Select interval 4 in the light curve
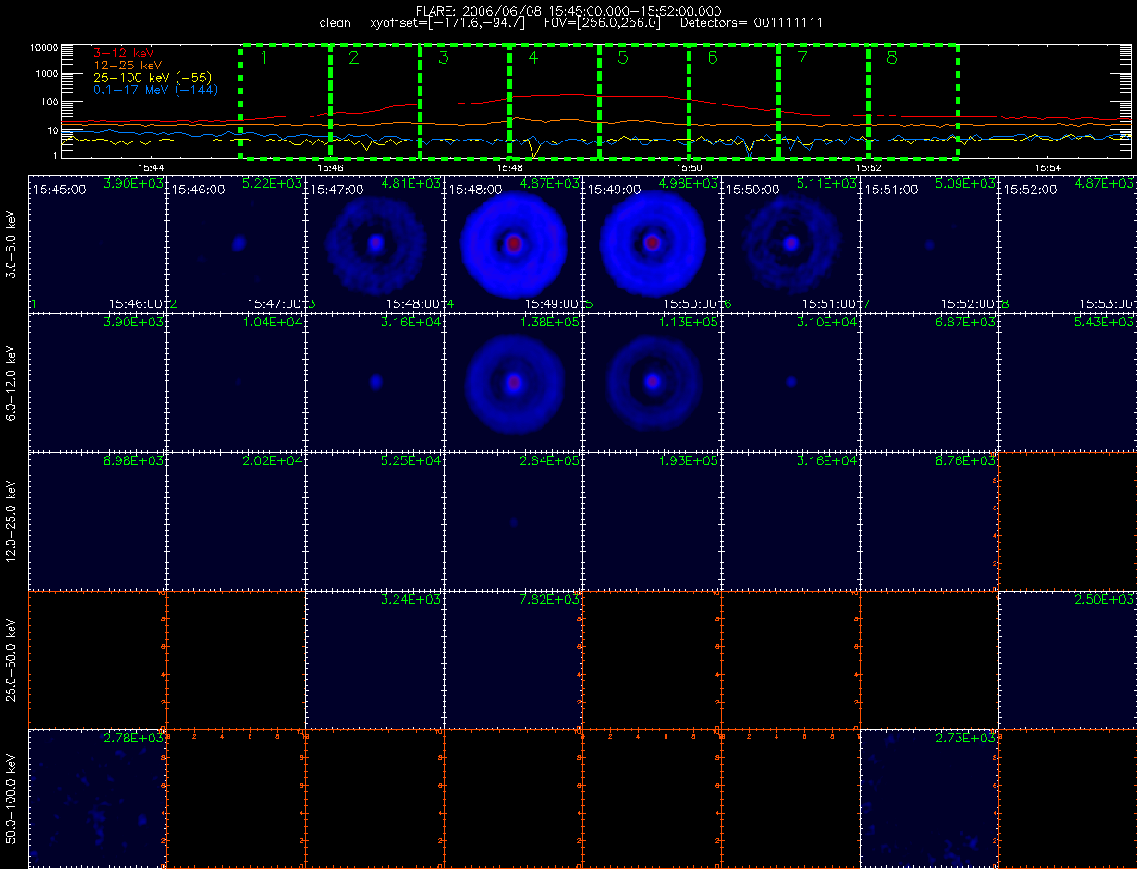 (555, 102)
